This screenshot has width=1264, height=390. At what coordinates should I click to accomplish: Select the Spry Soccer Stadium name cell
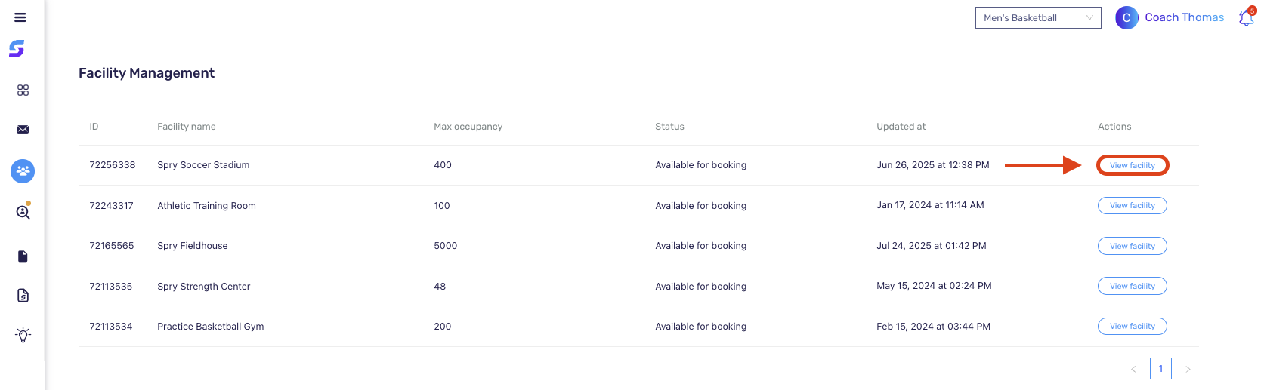pos(203,165)
